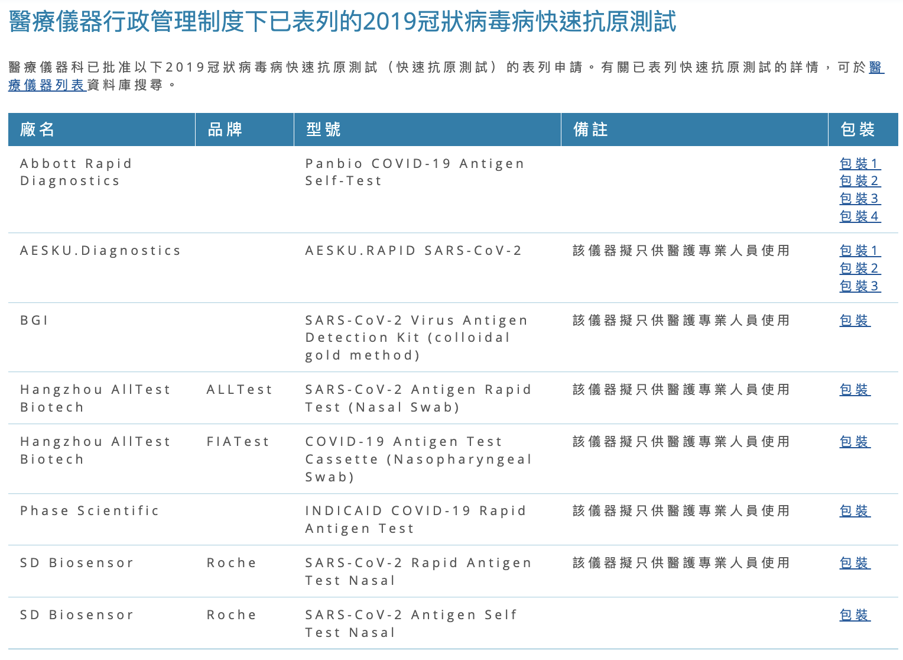Viewport: 903px width, 660px height.
Task: Open 包裝2 for AESKU.Diagnostics
Action: tap(859, 268)
